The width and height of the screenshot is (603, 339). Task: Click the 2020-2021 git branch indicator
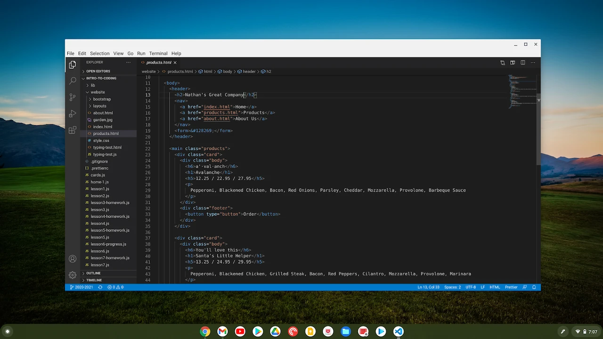(x=81, y=287)
